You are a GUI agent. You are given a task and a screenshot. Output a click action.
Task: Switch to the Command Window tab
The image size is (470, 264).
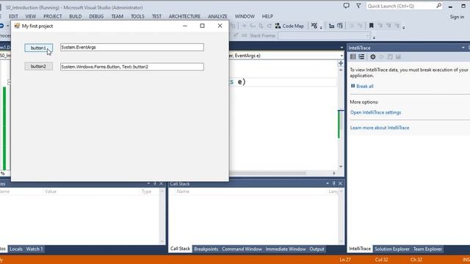pos(242,249)
